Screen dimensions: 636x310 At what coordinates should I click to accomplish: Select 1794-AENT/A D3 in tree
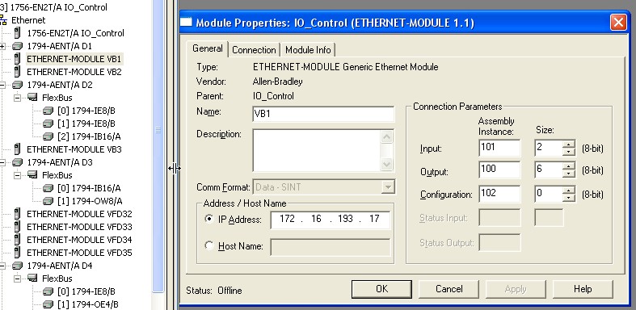[x=60, y=162]
